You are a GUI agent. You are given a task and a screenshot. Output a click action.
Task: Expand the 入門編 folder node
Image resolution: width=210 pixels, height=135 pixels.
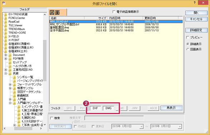pyautogui.click(x=10, y=99)
